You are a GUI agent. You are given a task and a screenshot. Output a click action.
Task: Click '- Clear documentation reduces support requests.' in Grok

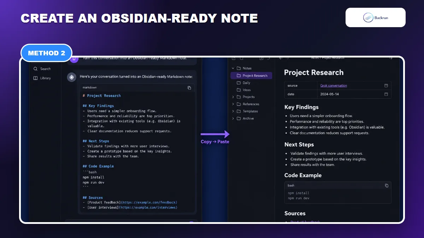pyautogui.click(x=127, y=131)
